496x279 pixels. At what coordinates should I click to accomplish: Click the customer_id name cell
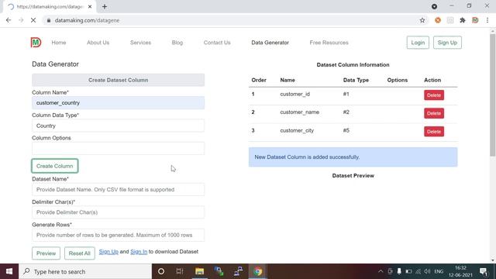pyautogui.click(x=294, y=94)
